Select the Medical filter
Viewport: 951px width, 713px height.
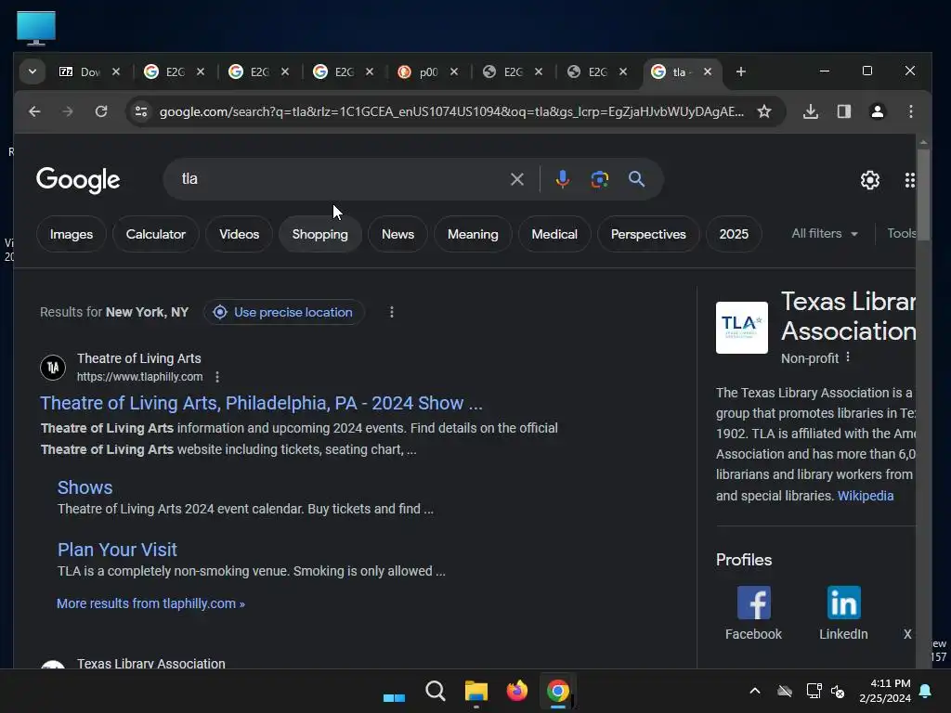pyautogui.click(x=554, y=234)
